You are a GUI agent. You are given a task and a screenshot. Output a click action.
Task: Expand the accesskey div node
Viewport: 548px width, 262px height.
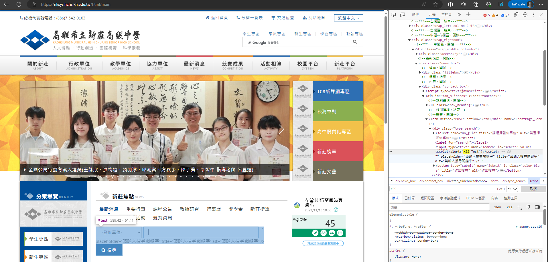click(417, 54)
